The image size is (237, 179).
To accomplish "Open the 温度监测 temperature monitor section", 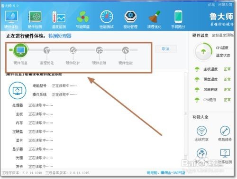I will coord(59,19).
